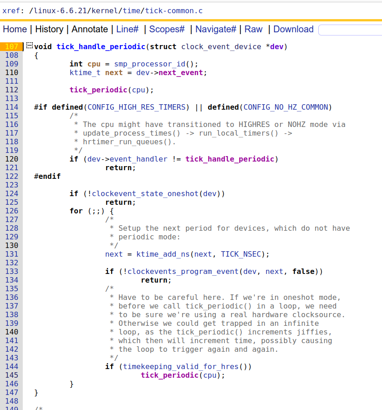The height and width of the screenshot is (410, 382).
Task: Toggle the Scopes# option
Action: click(x=167, y=29)
